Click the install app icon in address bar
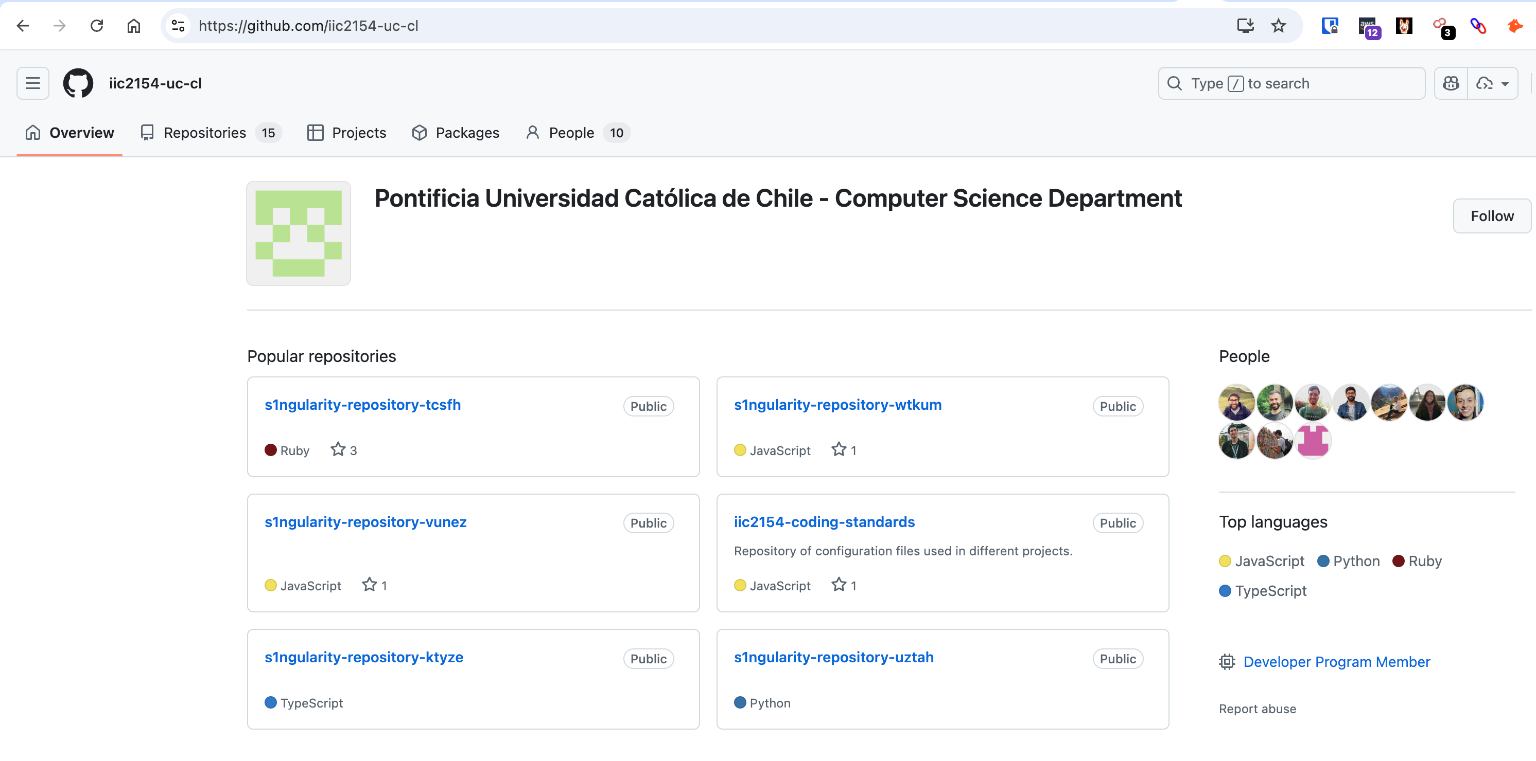Viewport: 1536px width, 761px height. (x=1245, y=26)
